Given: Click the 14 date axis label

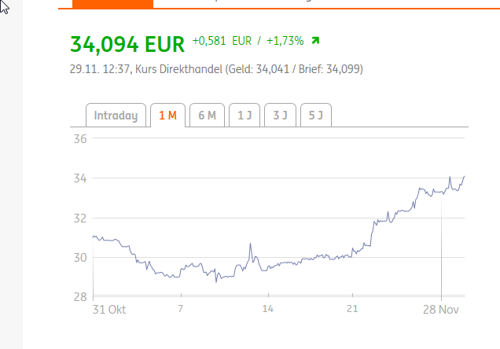Looking at the screenshot, I should tap(267, 309).
